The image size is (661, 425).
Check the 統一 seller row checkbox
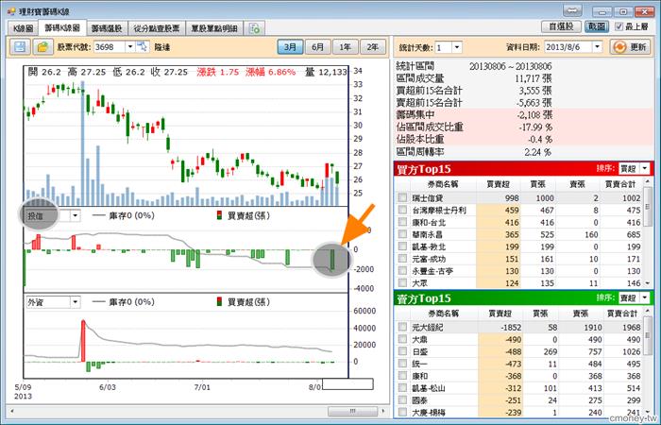click(x=402, y=364)
